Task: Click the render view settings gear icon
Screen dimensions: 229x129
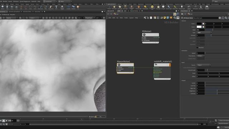Action: pos(104,18)
